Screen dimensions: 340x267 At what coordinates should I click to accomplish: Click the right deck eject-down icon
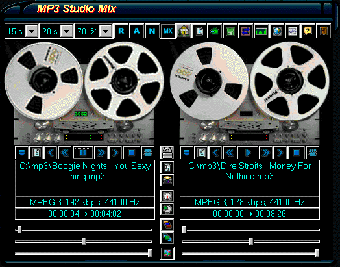[187, 153]
